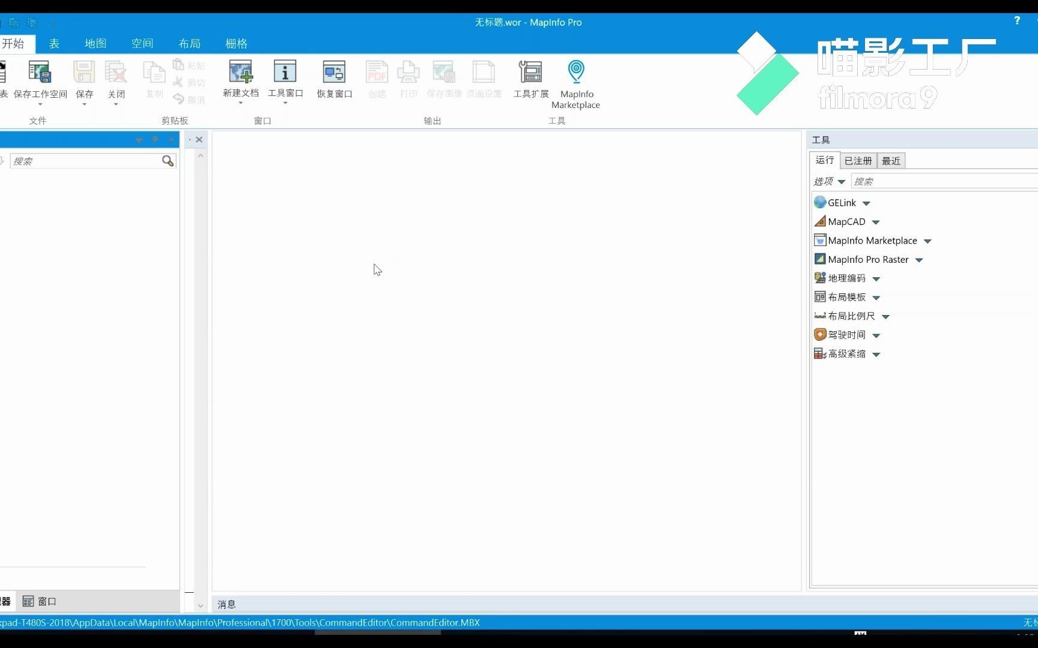The height and width of the screenshot is (648, 1038).
Task: Open the Tool Extensions (工具扩展) icon
Action: (530, 72)
